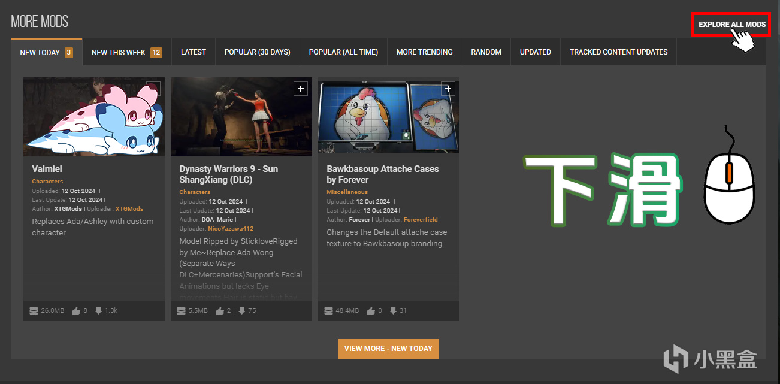This screenshot has width=780, height=384.
Task: Open Dynasty Warriors 9 - Sun ShangXiang title link
Action: click(x=228, y=174)
